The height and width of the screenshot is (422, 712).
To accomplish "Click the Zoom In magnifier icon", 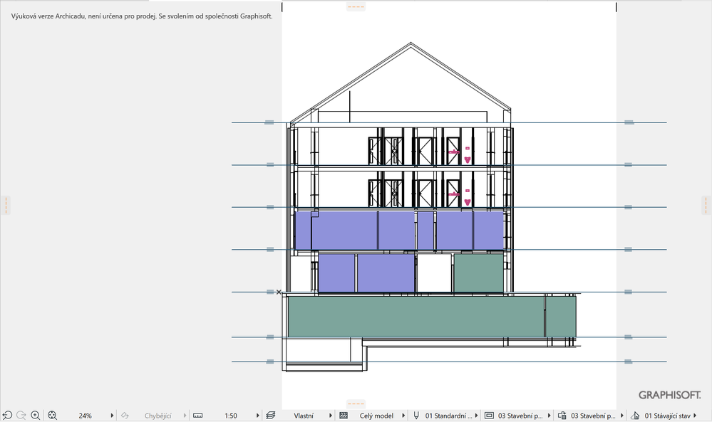I will click(36, 415).
